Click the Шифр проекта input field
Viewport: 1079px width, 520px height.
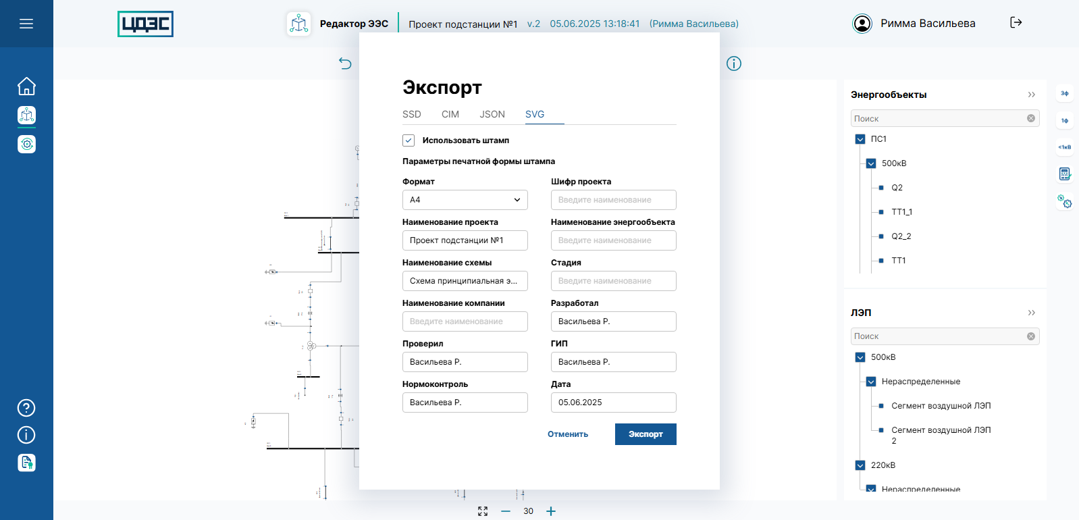613,200
